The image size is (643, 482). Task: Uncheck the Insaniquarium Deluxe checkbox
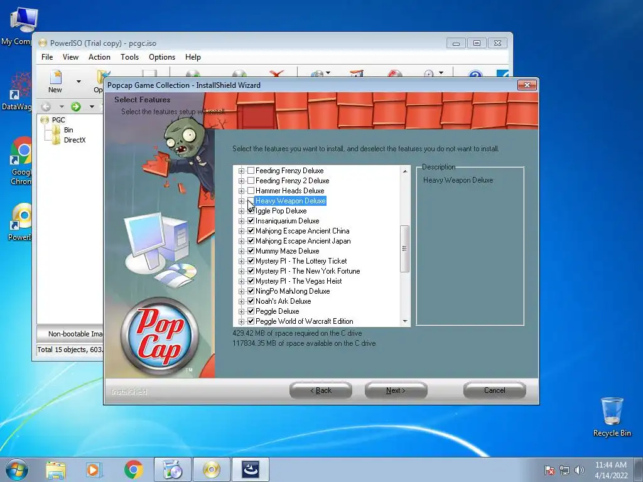point(251,220)
